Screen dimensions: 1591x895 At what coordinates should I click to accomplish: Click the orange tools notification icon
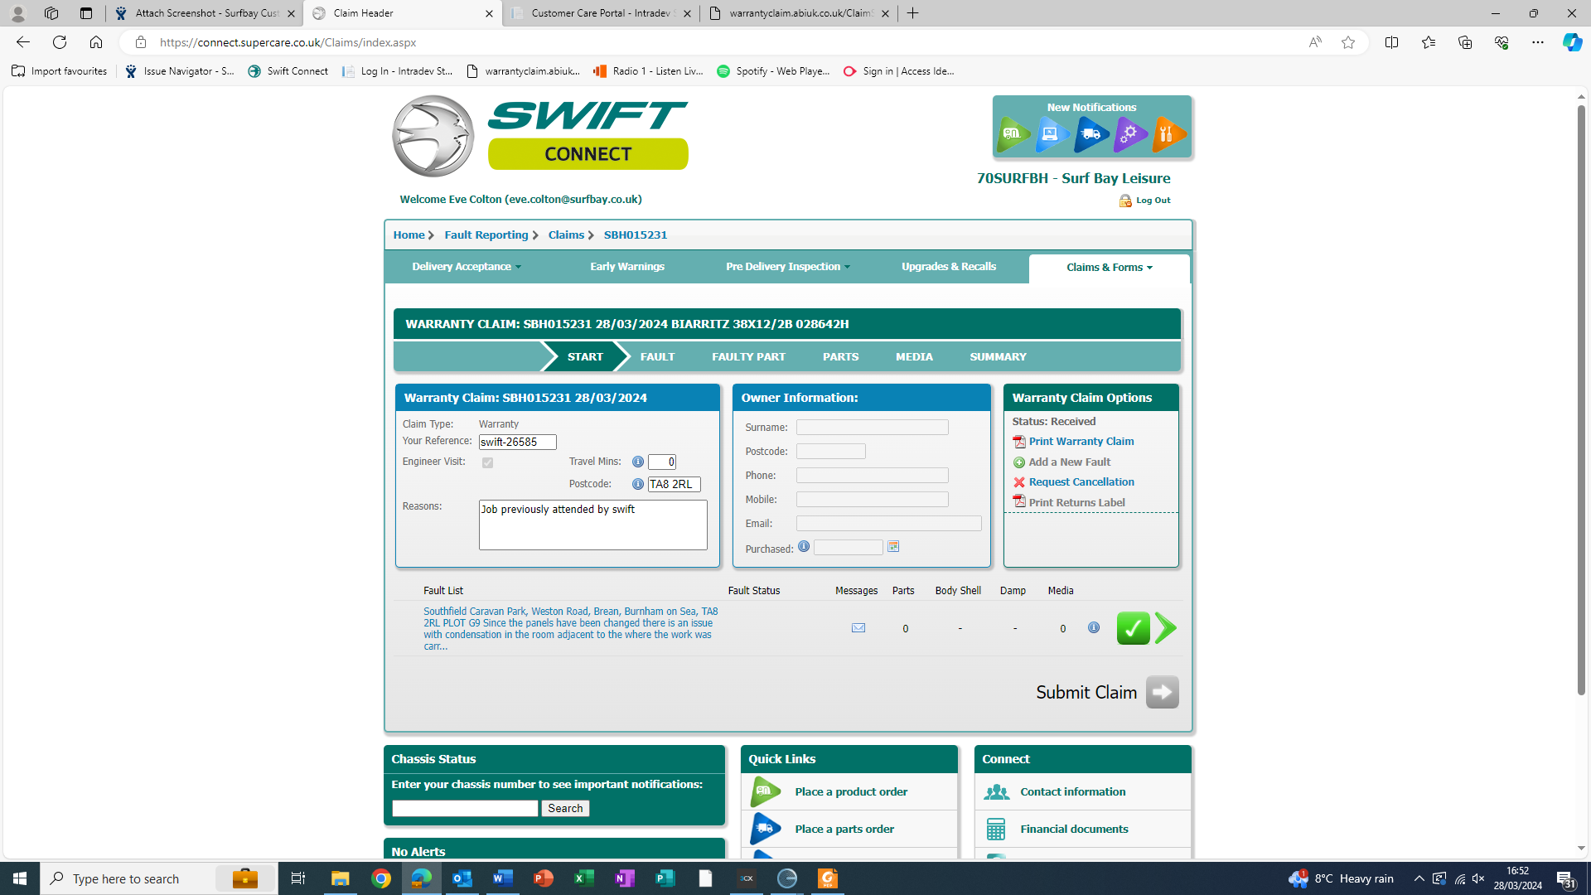pos(1168,134)
